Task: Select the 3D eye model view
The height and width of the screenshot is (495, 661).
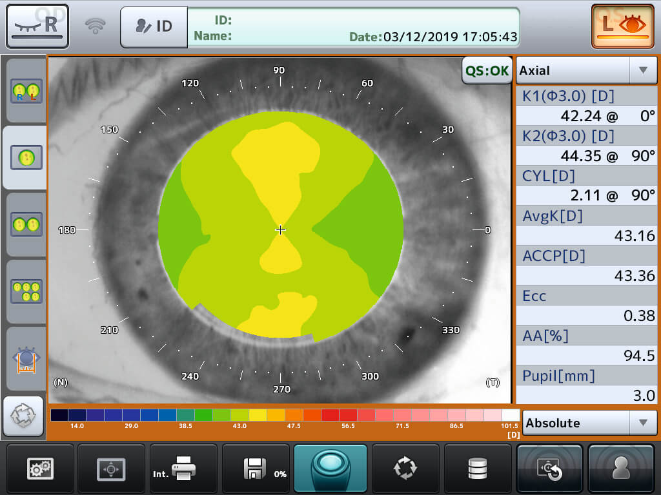Action: pyautogui.click(x=26, y=358)
